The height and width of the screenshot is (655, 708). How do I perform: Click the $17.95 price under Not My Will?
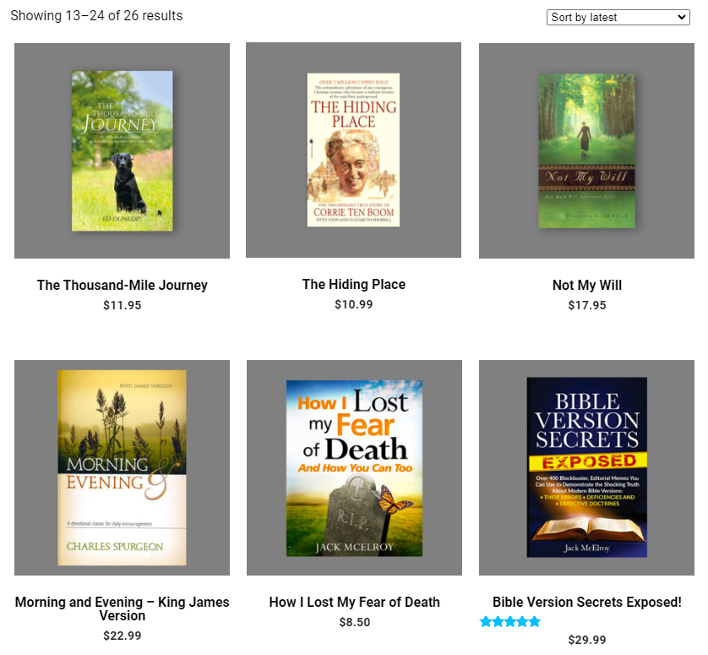point(586,305)
